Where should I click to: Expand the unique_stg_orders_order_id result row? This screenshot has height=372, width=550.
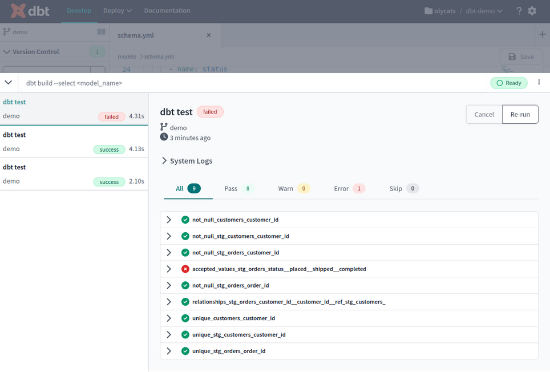[169, 351]
